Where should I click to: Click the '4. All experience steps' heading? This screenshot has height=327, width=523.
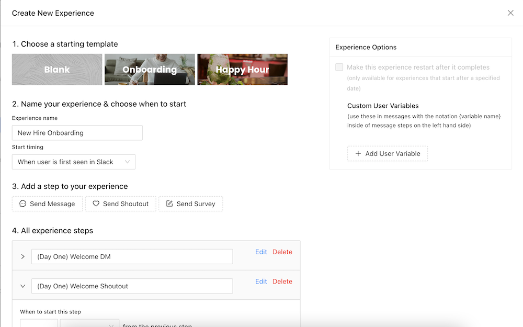point(53,231)
